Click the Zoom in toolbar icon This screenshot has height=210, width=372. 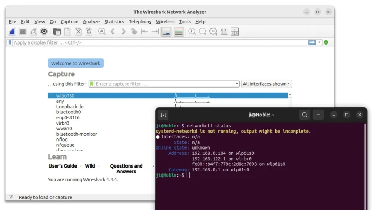(x=192, y=31)
